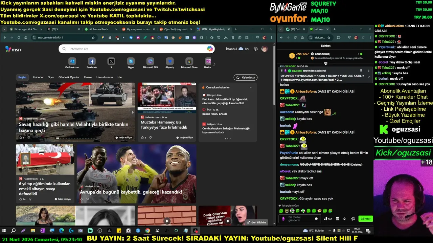Open the taskbar notification center
The image size is (433, 243).
368,231
